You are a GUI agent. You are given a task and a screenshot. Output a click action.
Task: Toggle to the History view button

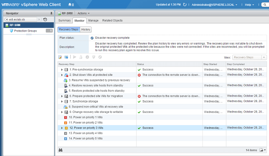point(86,29)
